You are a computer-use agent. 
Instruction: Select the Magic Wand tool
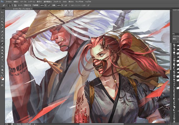click(x=2, y=22)
